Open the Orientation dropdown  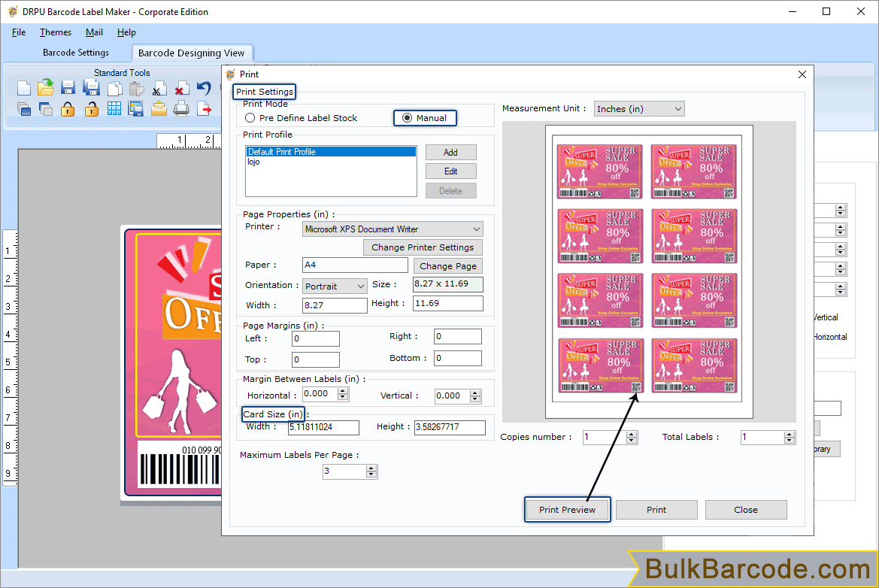click(335, 286)
